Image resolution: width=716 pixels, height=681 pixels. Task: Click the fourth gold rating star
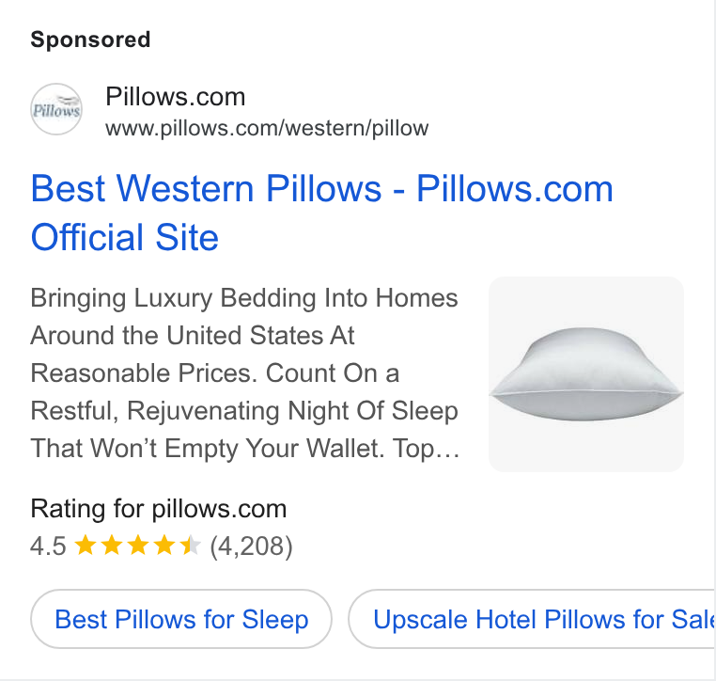(x=164, y=546)
